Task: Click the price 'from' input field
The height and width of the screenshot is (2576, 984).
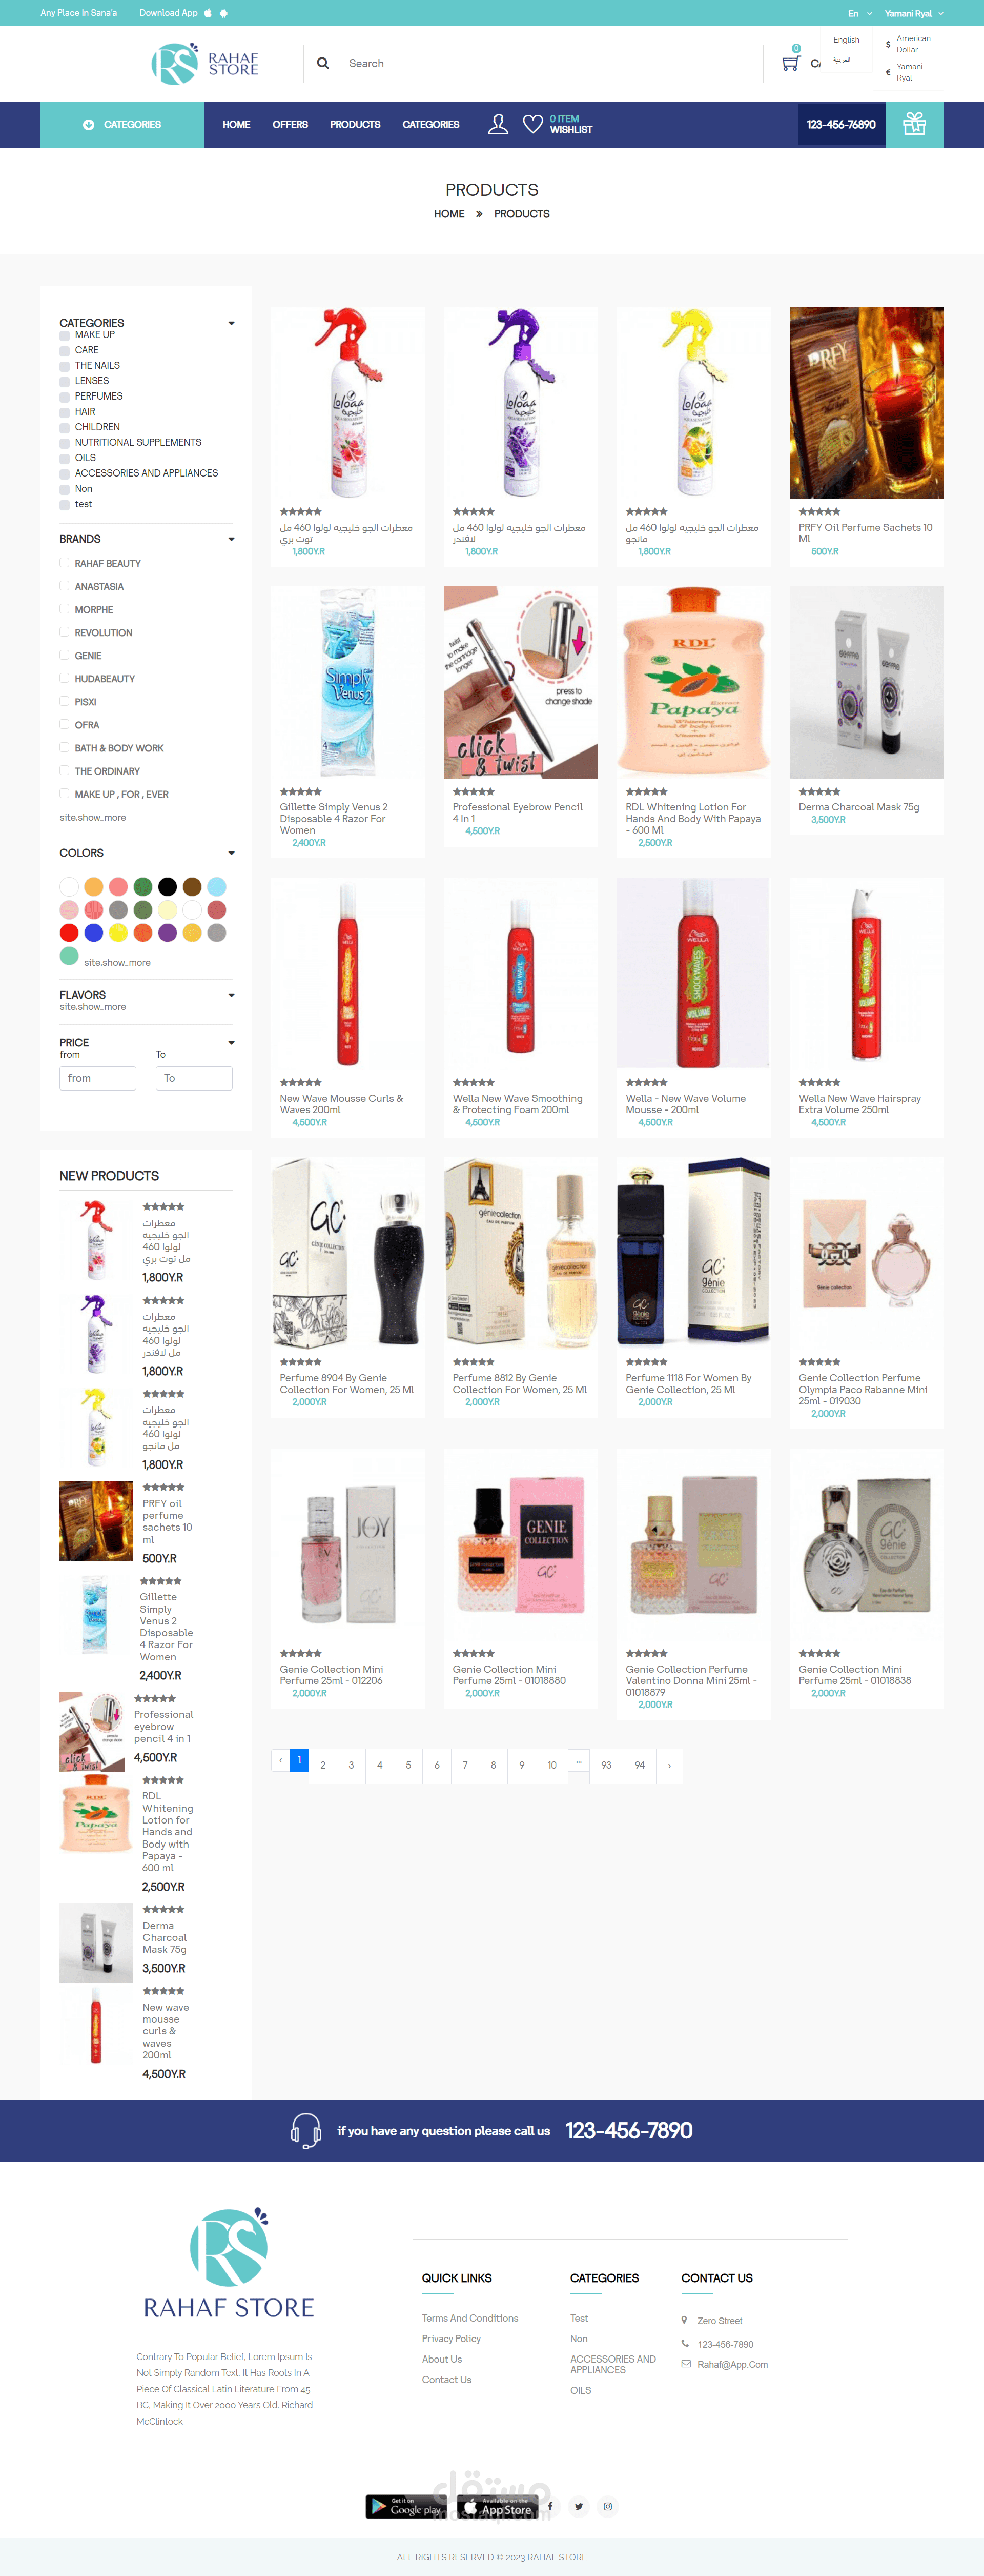Action: (x=98, y=1078)
